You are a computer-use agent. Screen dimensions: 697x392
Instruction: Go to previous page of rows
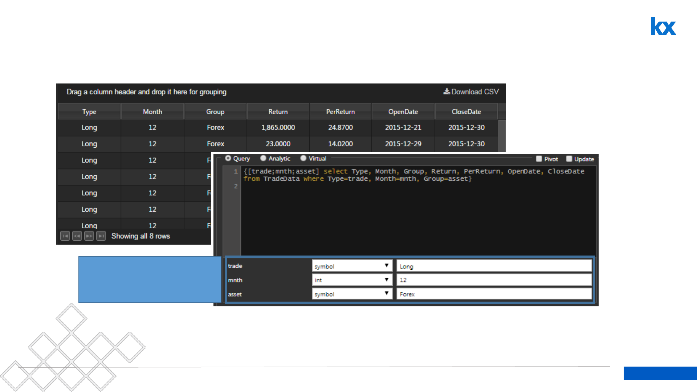pyautogui.click(x=77, y=236)
